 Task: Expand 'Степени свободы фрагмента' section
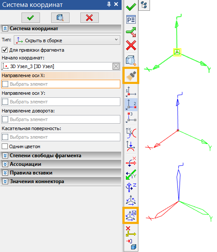(x=5, y=156)
